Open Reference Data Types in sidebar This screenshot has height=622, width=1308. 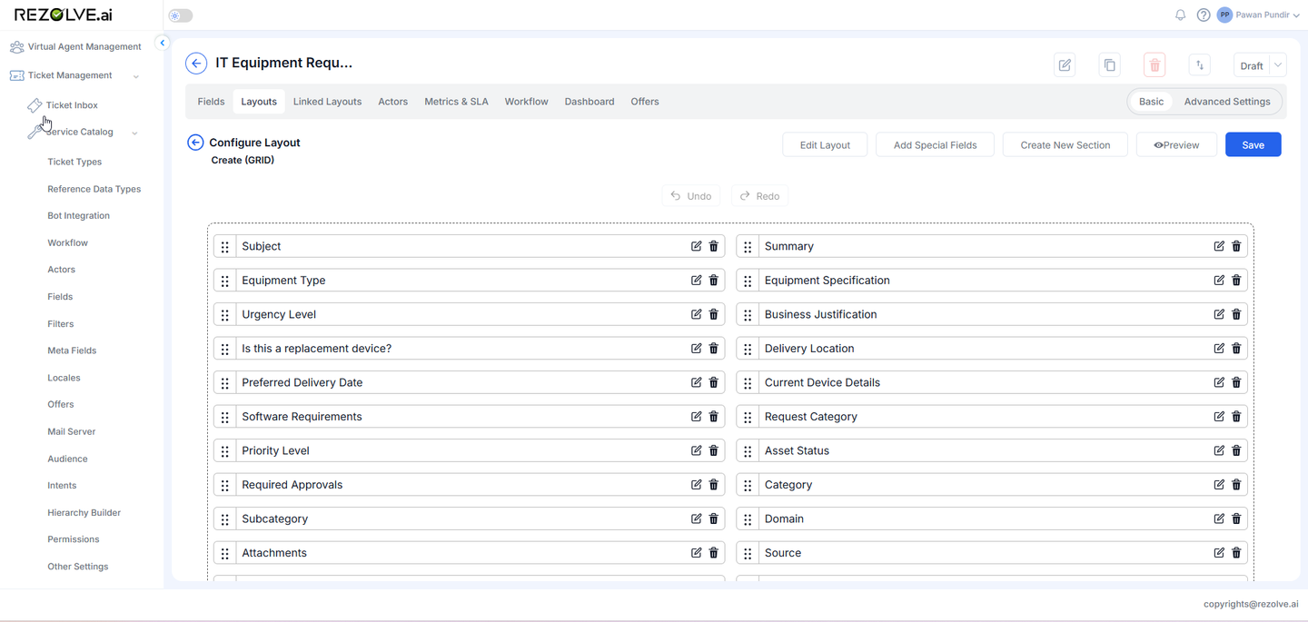point(94,190)
